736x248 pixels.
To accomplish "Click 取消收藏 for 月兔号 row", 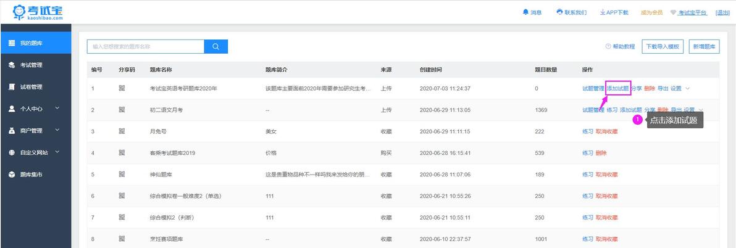I will click(606, 131).
